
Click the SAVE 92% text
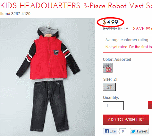pyautogui.click(x=142, y=28)
